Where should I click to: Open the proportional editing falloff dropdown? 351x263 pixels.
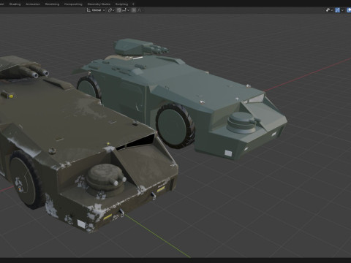click(x=140, y=10)
